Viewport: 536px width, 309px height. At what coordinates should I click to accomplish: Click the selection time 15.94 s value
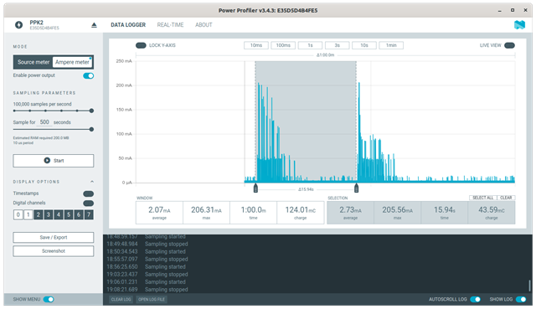(445, 210)
